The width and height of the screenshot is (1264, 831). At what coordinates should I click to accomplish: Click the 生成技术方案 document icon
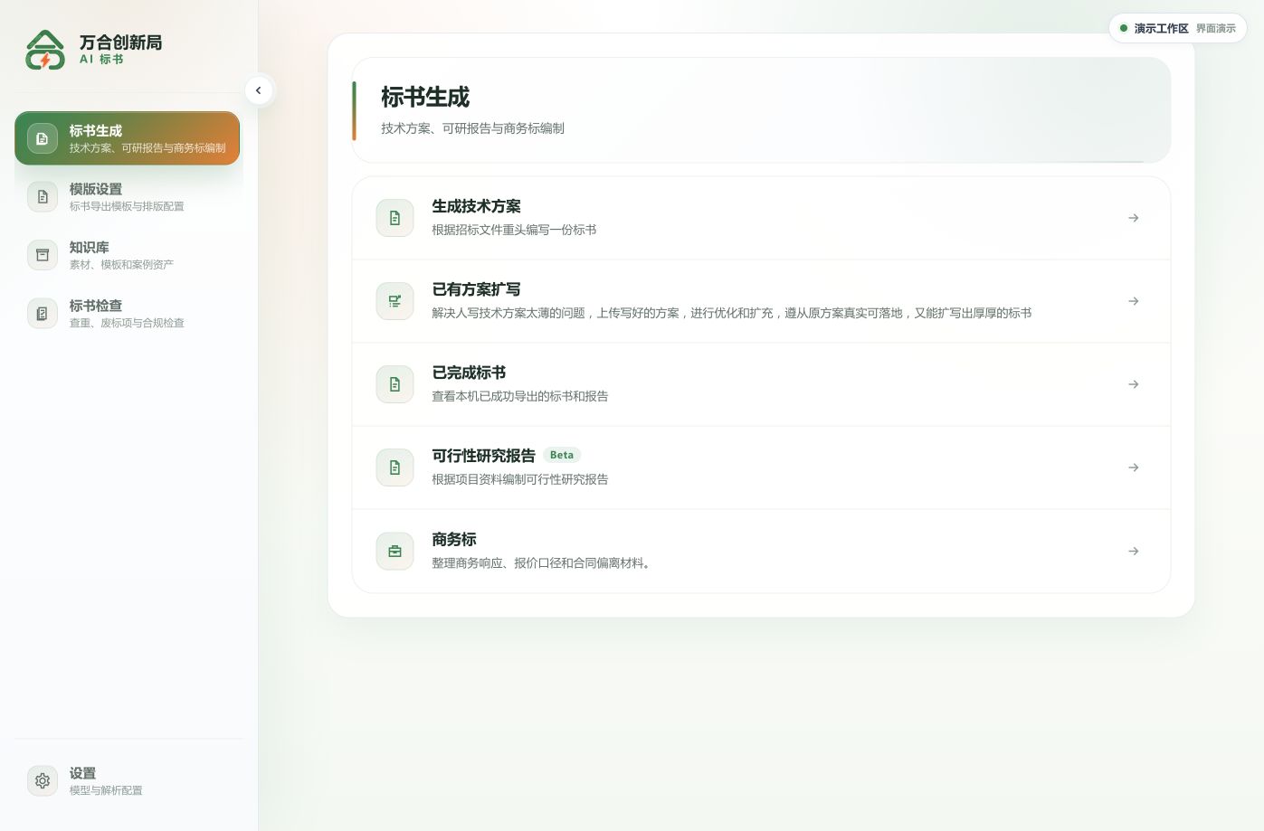coord(394,218)
